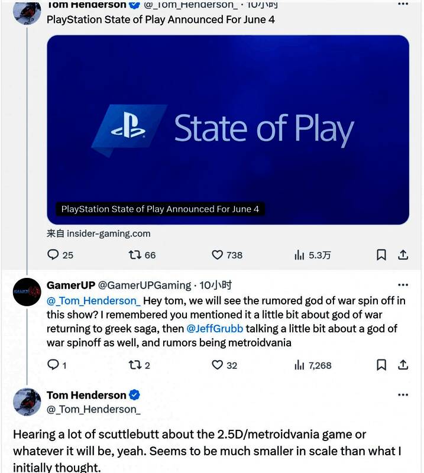This screenshot has height=473, width=424.
Task: Share the State of Play tweet
Action: pos(403,255)
